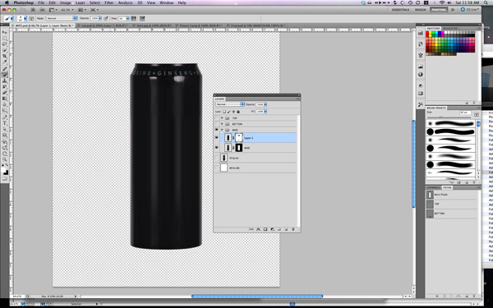Image resolution: width=493 pixels, height=308 pixels.
Task: Open the Filter menu
Action: pos(108,2)
